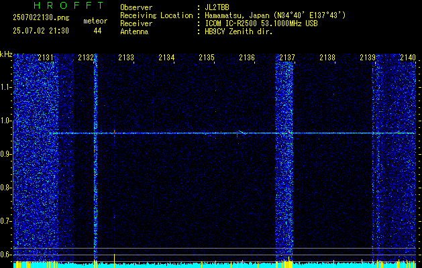Click the 2135 time marker
The height and width of the screenshot is (268, 422).
(x=207, y=57)
